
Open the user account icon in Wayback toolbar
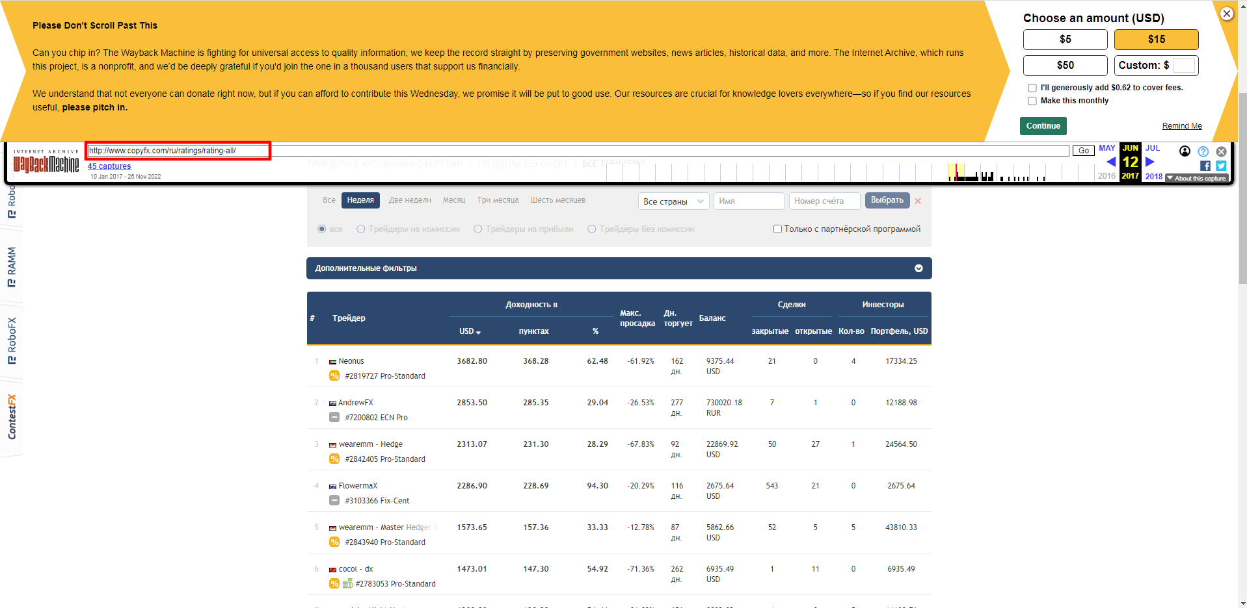(1185, 151)
